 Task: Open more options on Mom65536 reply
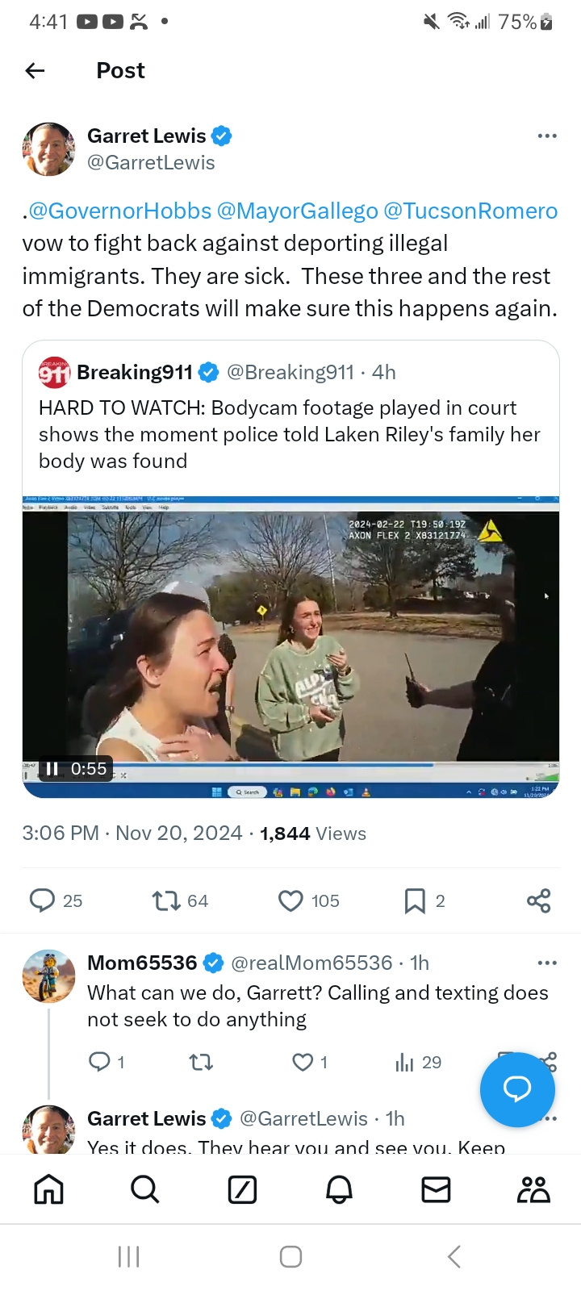coord(547,963)
